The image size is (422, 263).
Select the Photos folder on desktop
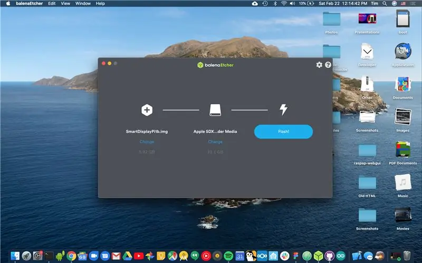coord(331,22)
